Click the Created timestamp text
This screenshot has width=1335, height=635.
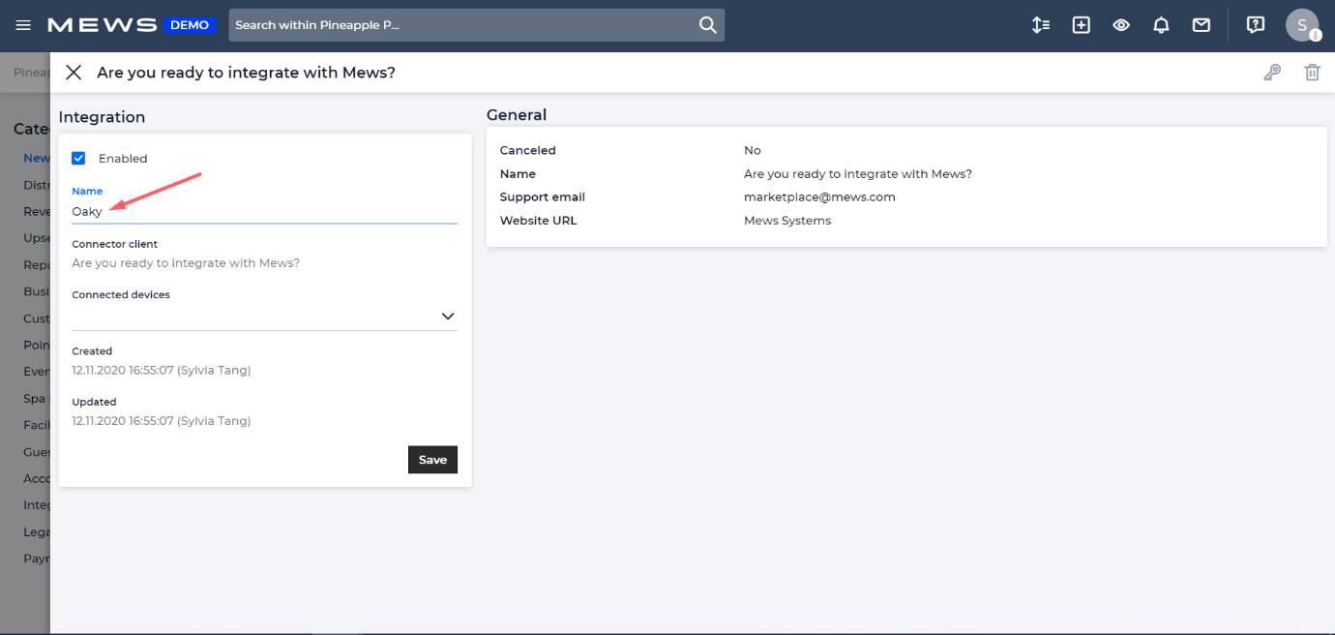pos(162,371)
